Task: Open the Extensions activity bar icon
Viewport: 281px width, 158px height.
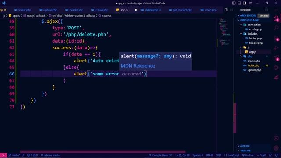Action: [276, 58]
